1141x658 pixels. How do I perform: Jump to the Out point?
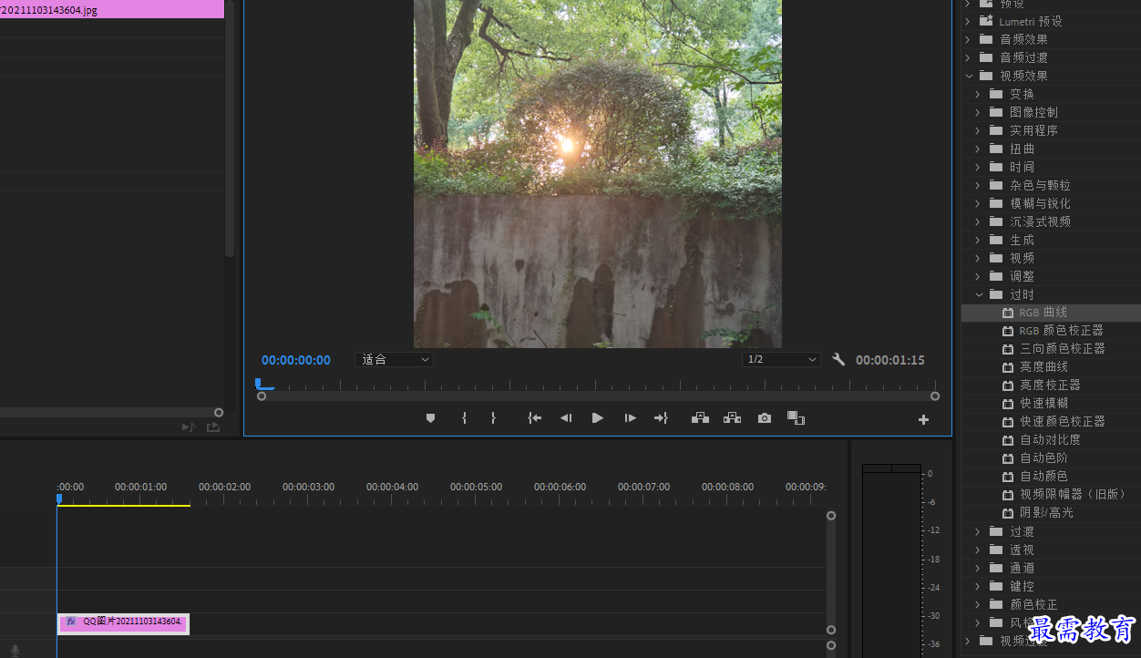[x=661, y=418]
